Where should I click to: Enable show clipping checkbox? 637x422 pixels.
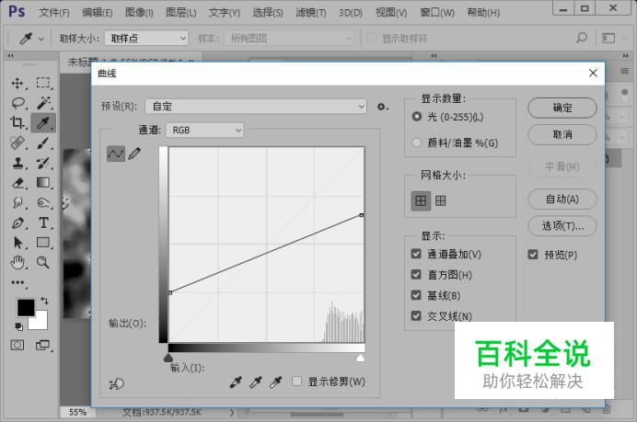tap(297, 381)
